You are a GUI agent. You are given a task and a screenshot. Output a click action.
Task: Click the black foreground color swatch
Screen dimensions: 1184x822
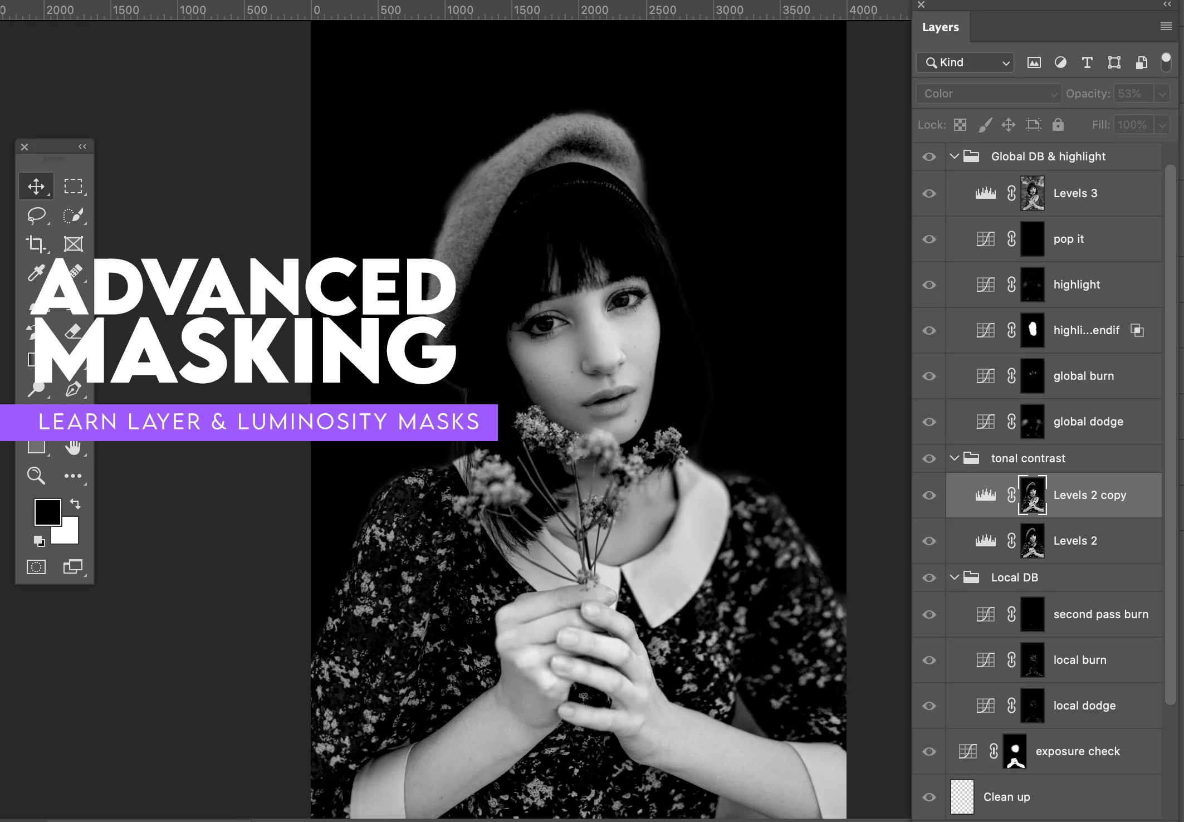pyautogui.click(x=47, y=512)
